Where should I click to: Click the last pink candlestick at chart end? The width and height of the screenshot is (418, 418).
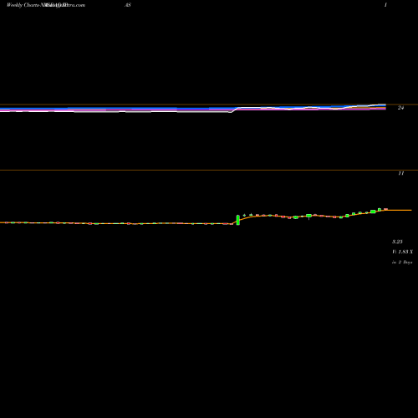pos(386,209)
